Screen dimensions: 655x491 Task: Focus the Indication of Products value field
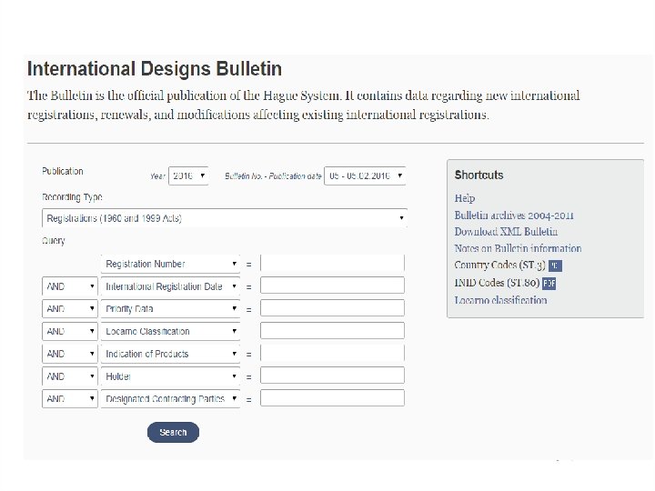point(332,354)
